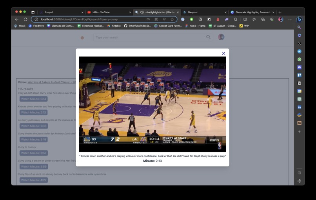
Task: Open LinkedIn in the sidebar
Action: (299, 107)
